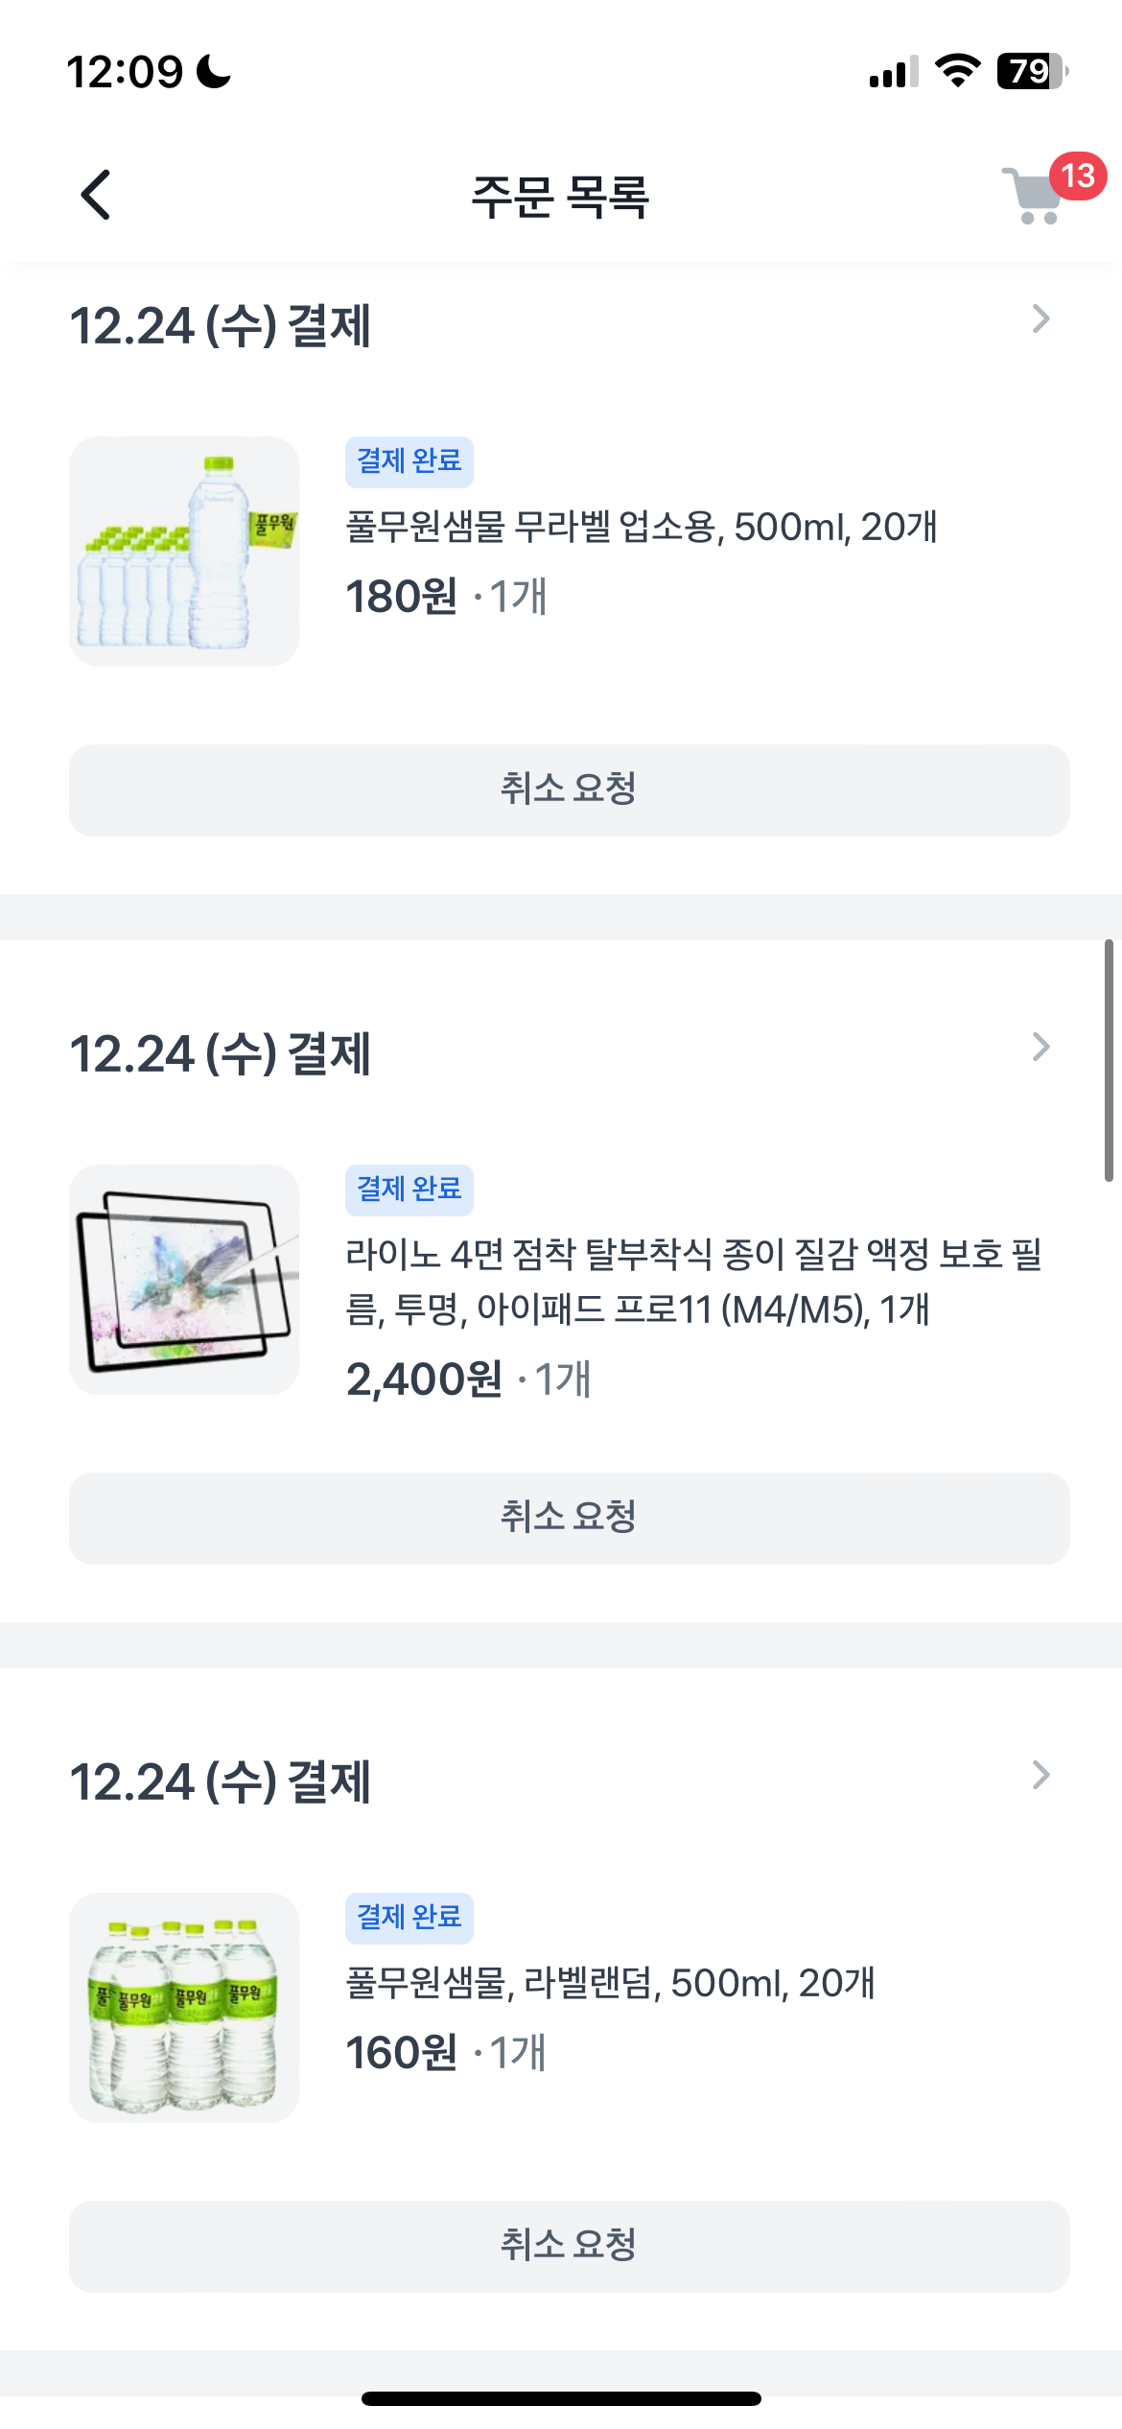Tap the cellular signal bars icon
1122x2429 pixels.
click(893, 73)
